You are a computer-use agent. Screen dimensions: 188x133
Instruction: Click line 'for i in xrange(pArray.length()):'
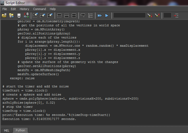49,42
